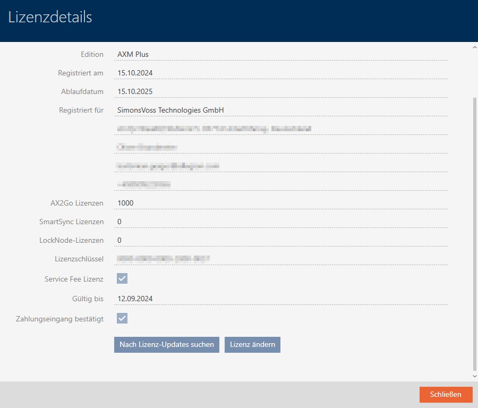Image resolution: width=478 pixels, height=408 pixels.
Task: Toggle the Service Fee Lizenz checkbox
Action: pyautogui.click(x=122, y=278)
